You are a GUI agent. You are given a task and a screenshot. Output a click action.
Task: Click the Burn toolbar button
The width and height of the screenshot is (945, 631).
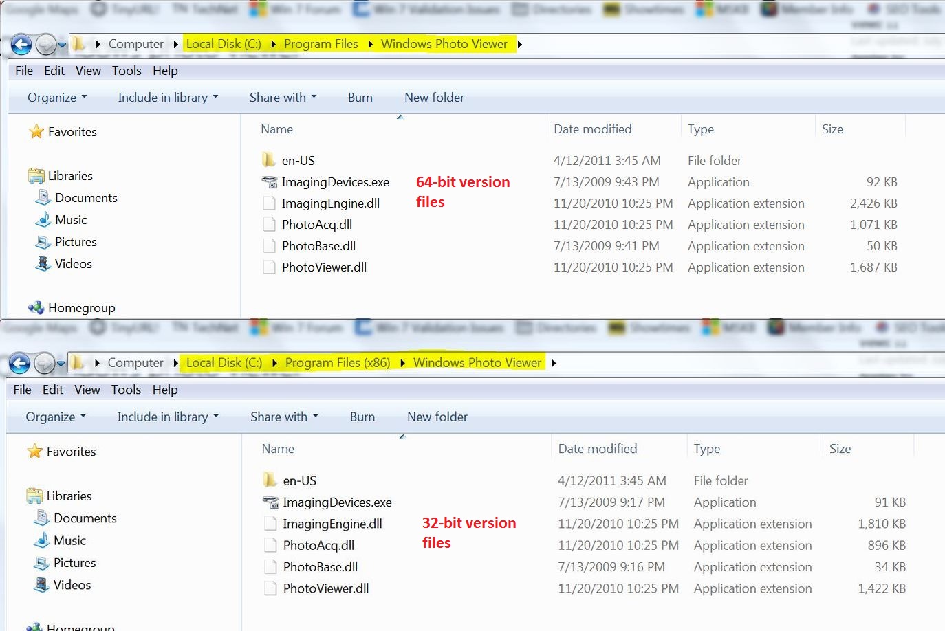[360, 97]
